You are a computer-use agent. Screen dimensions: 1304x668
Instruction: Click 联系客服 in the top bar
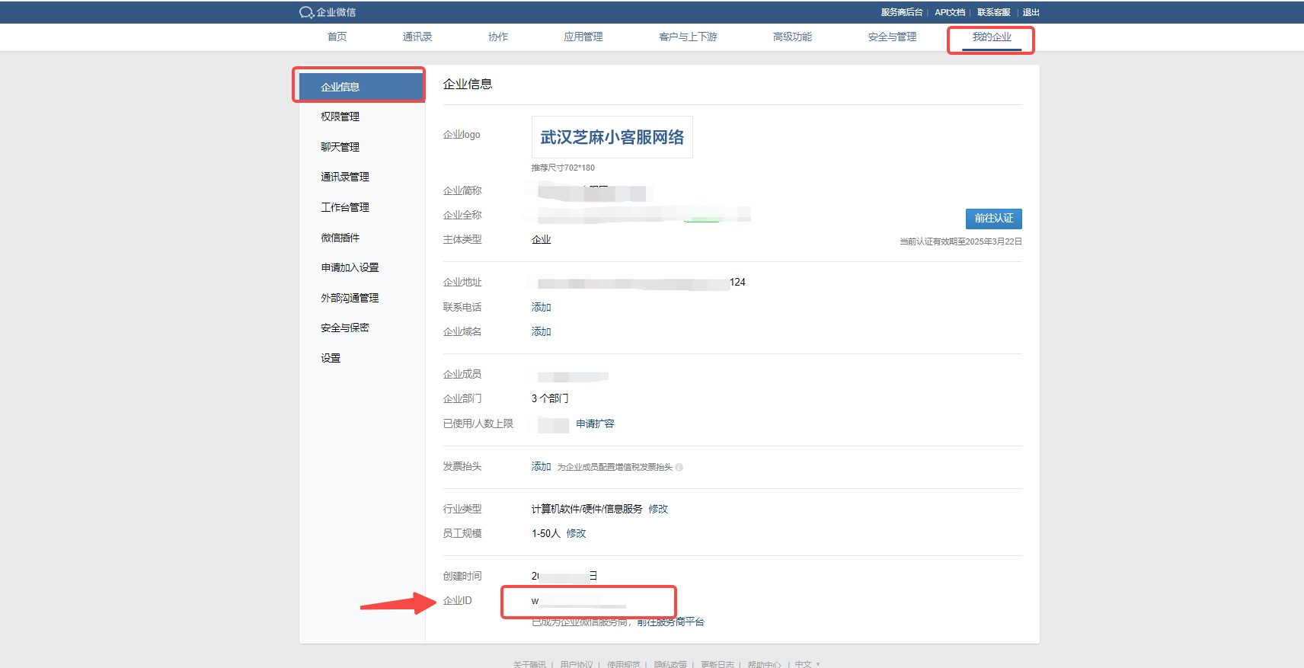[x=994, y=12]
